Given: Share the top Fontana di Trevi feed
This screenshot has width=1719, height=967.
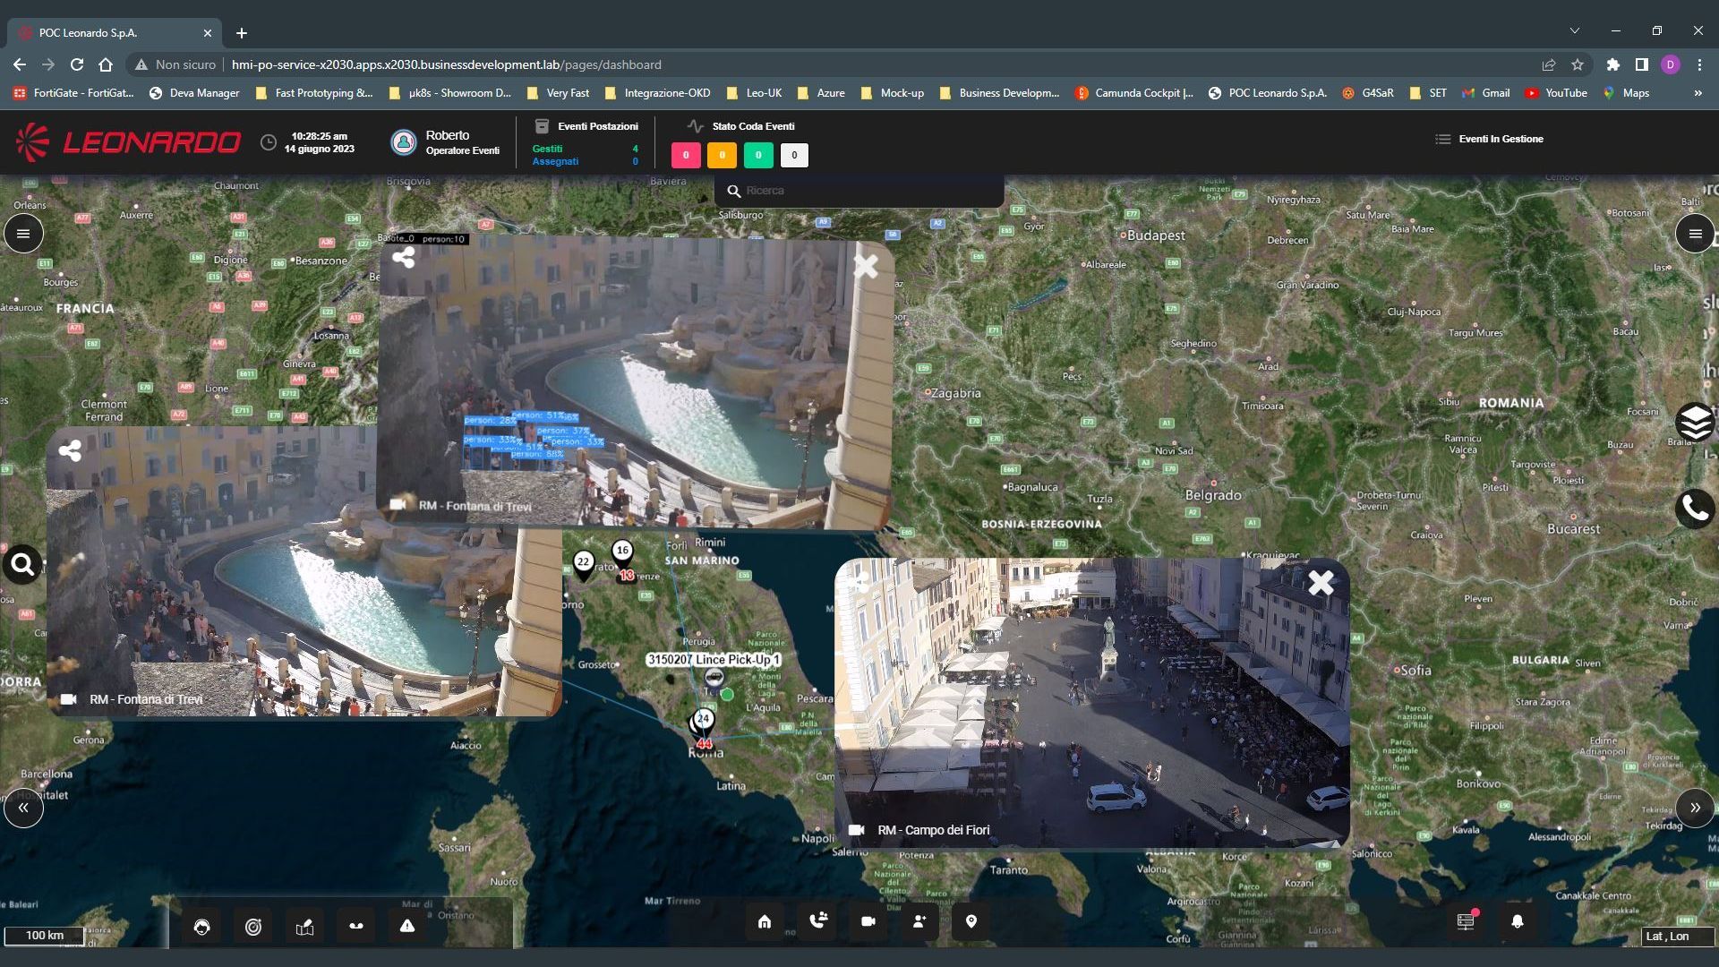Looking at the screenshot, I should pyautogui.click(x=403, y=258).
